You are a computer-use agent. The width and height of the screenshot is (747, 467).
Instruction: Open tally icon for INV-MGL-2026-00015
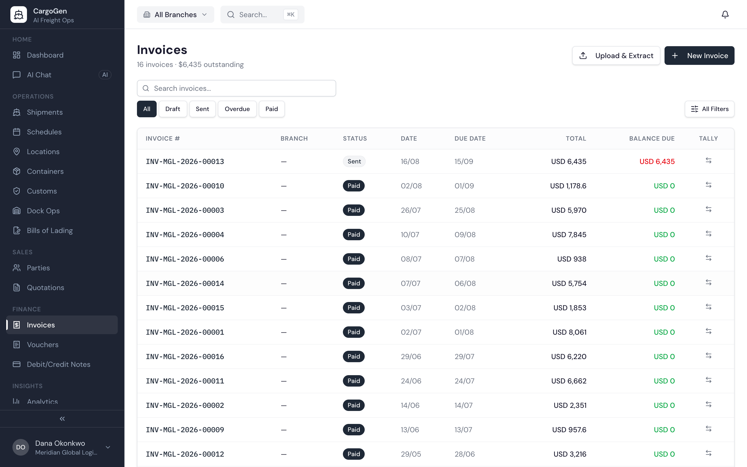tap(708, 307)
